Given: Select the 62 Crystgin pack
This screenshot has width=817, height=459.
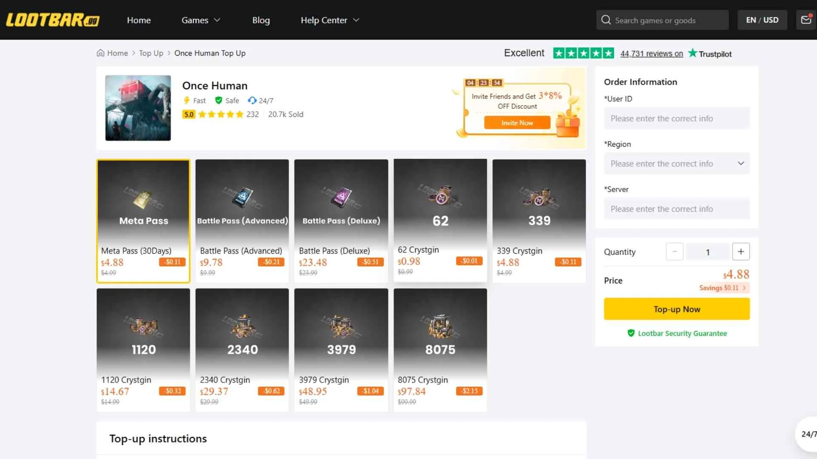Looking at the screenshot, I should pos(440,220).
